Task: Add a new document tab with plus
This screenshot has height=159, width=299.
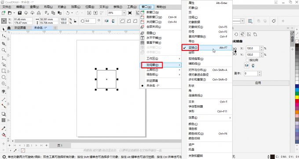Action: 55,28
